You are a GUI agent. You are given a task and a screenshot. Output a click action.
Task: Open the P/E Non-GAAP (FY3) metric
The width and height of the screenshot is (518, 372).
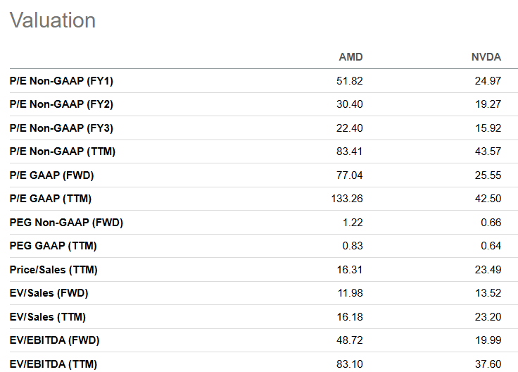61,128
